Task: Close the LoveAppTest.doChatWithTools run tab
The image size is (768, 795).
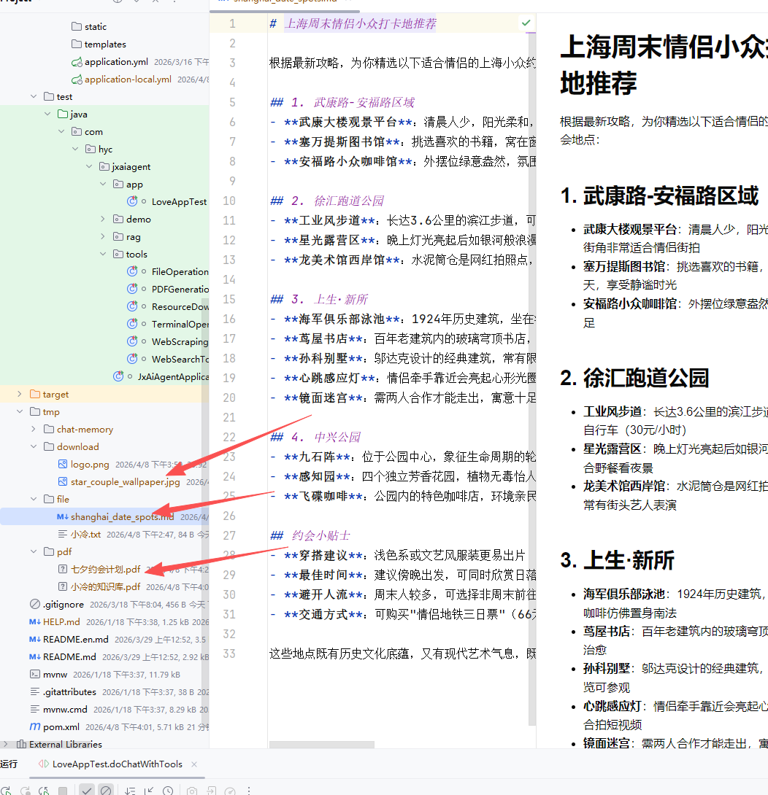Action: 194,764
